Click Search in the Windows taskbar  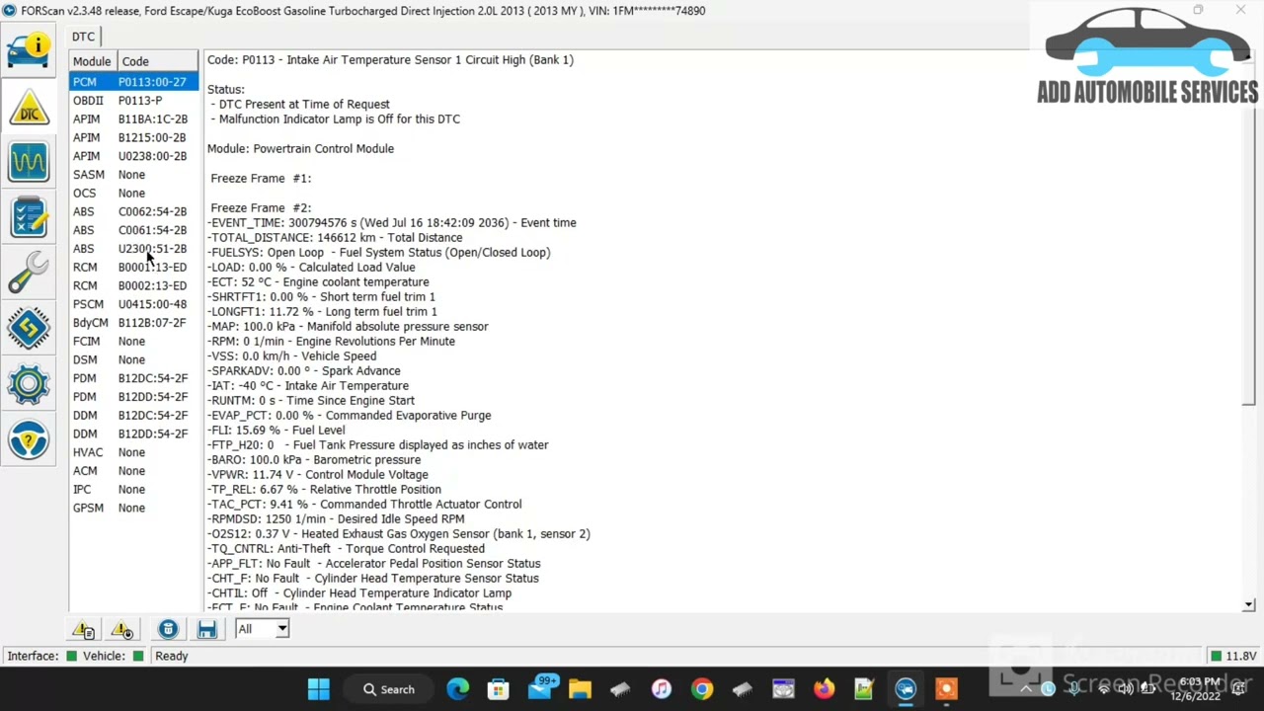pos(388,689)
